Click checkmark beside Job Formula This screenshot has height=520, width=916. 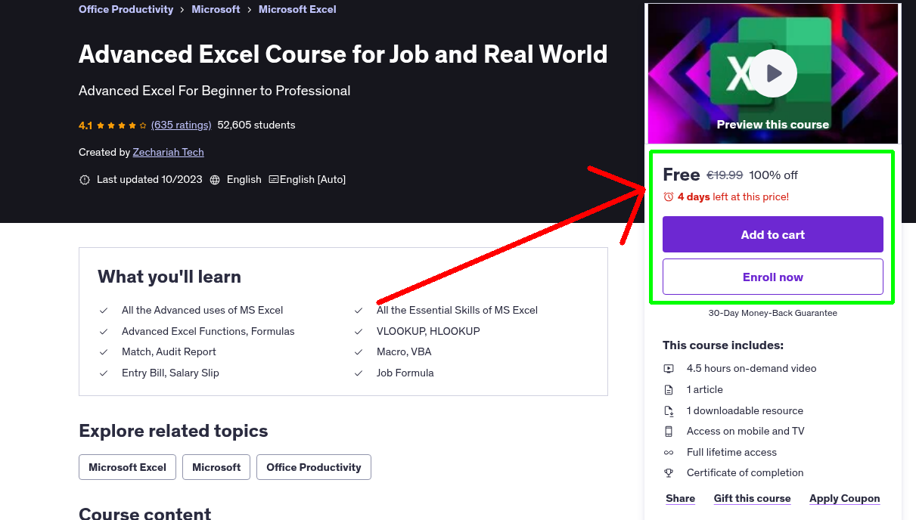tap(359, 373)
